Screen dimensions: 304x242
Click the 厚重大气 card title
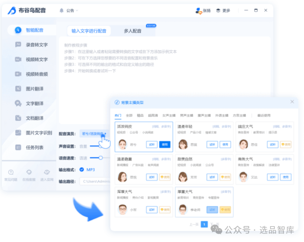pos(185,192)
